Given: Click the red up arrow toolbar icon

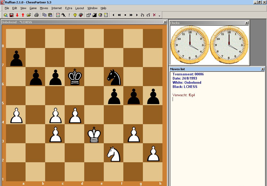Looking at the screenshot, I should click(23, 15).
